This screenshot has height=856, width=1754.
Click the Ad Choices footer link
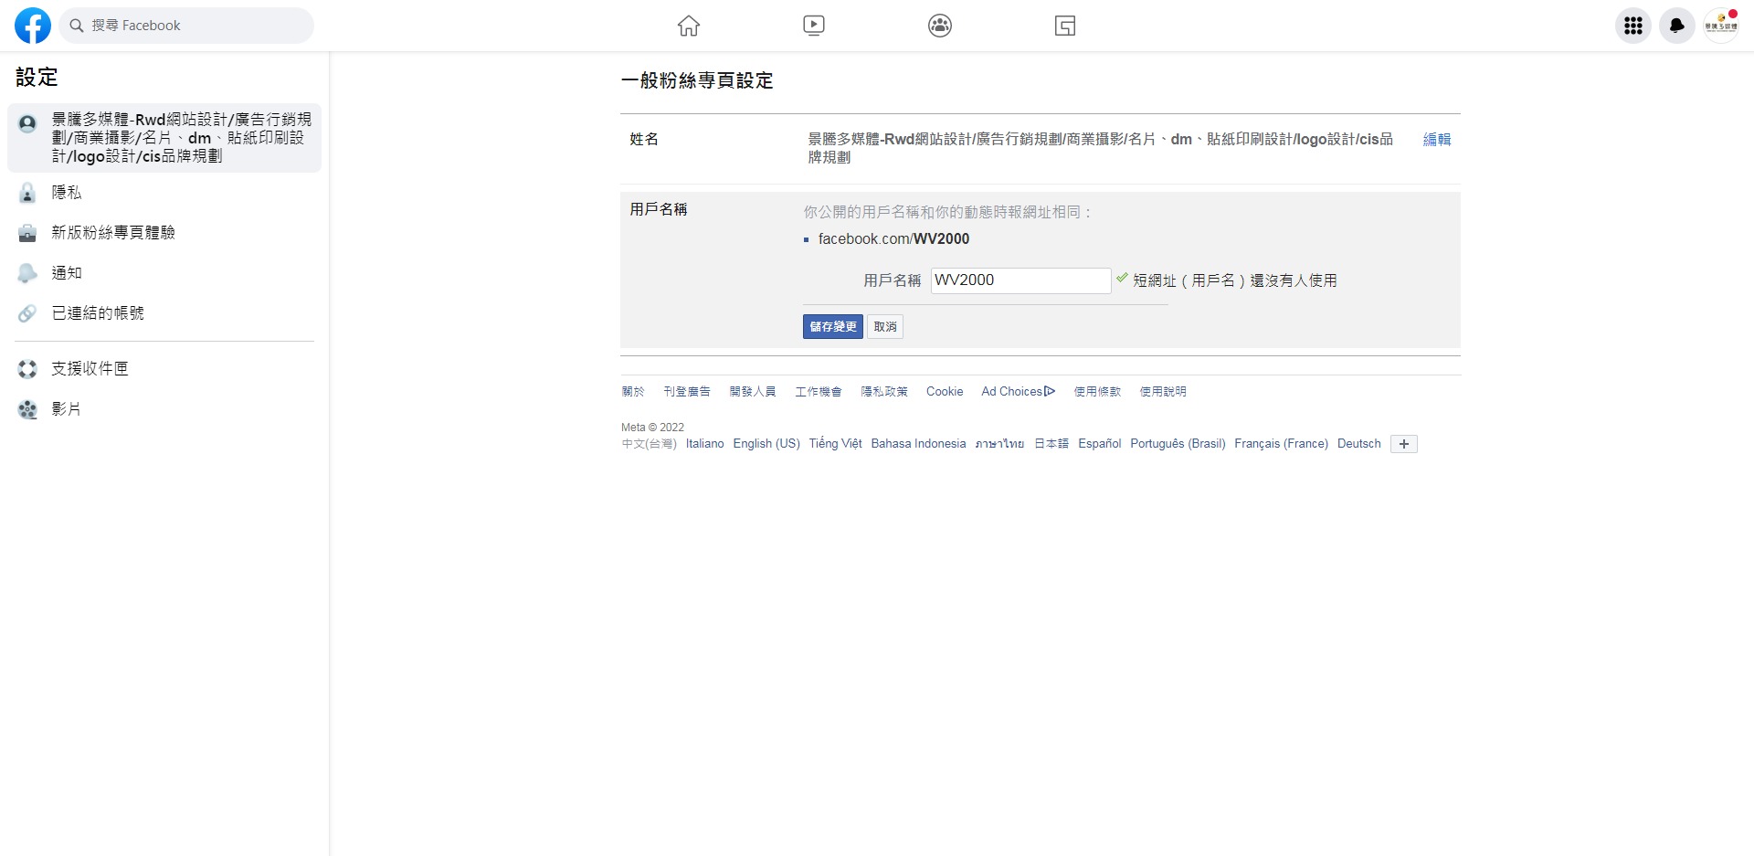click(x=1018, y=392)
